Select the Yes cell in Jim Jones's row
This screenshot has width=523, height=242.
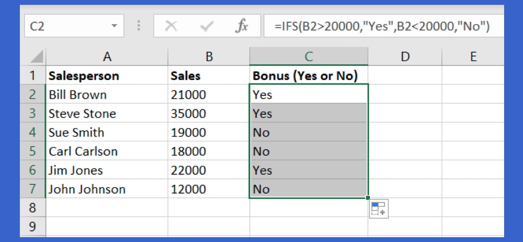[x=309, y=170]
